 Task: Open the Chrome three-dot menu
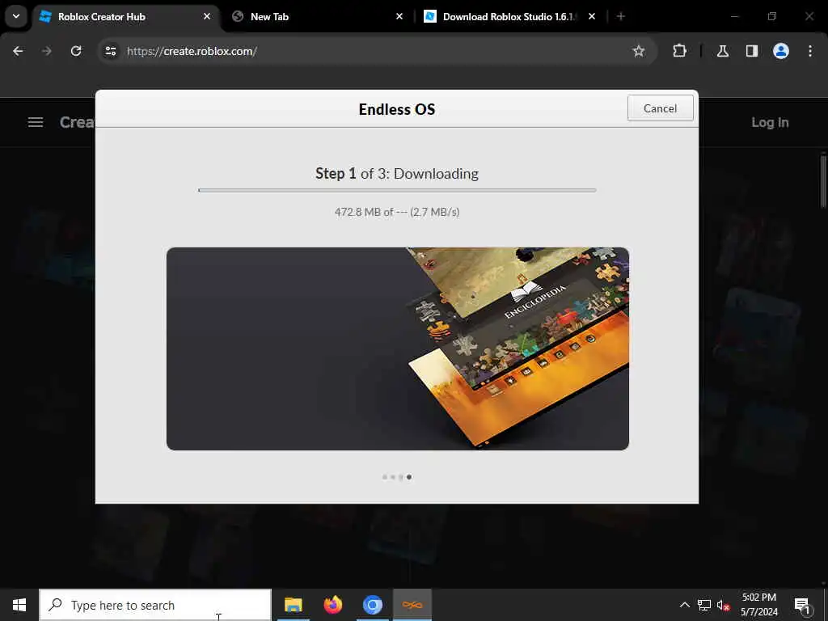tap(810, 51)
